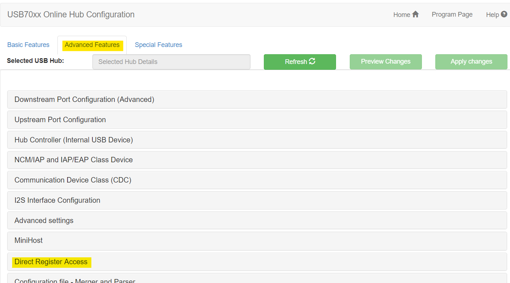Navigate to the Program Page
The image size is (510, 283).
tap(452, 14)
